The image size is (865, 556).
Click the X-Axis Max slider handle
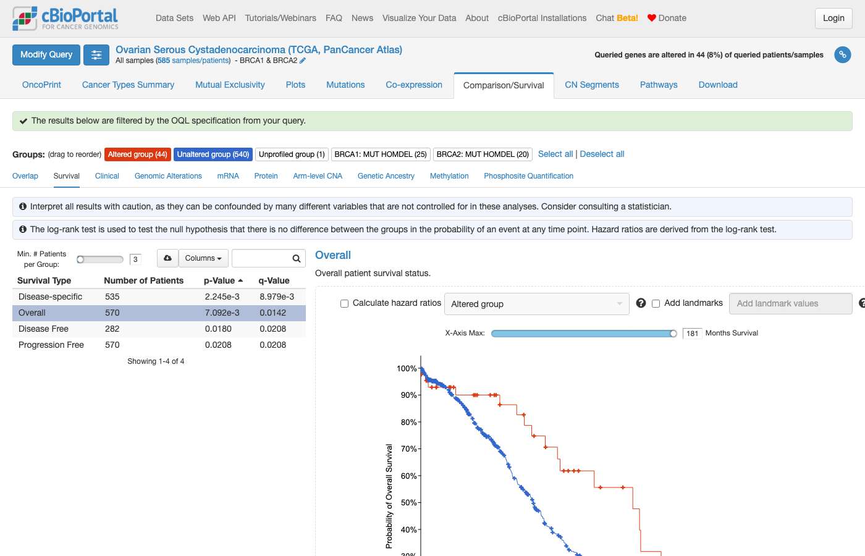click(673, 334)
